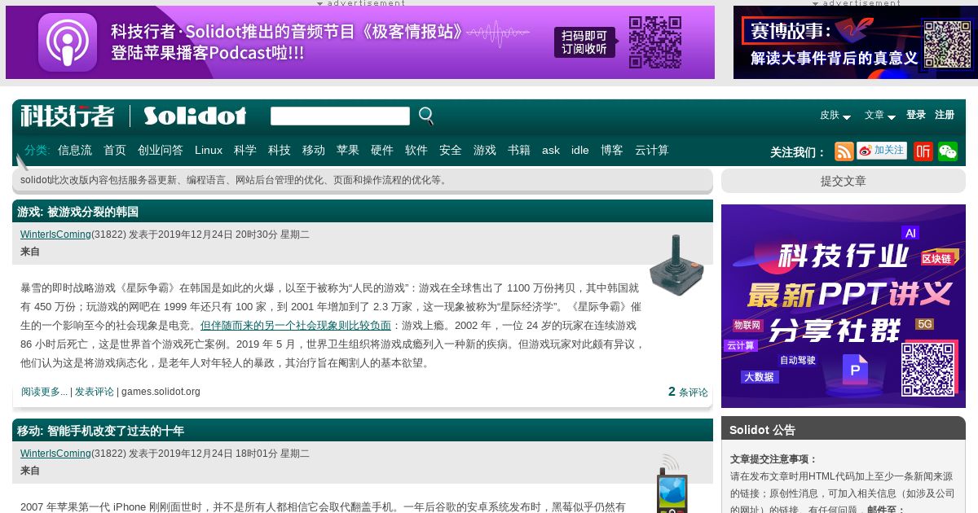Open author WinterIsComing of smartphone article
978x513 pixels.
(x=55, y=454)
